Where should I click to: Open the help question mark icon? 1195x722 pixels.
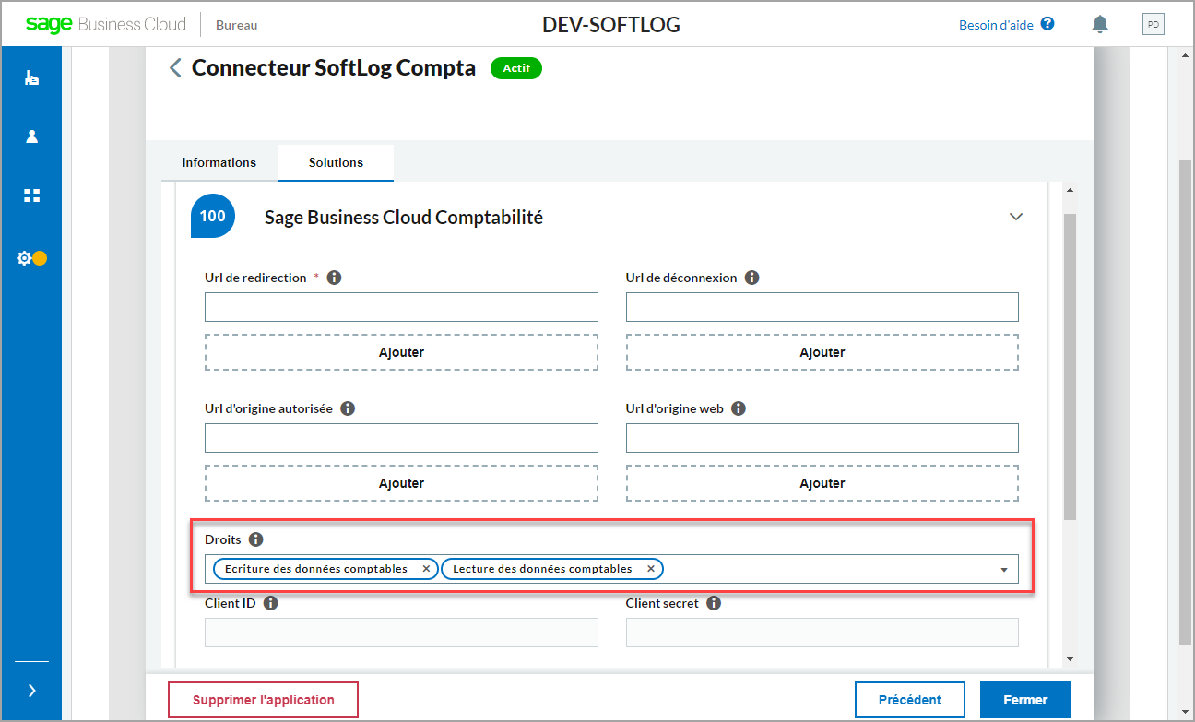[1047, 24]
